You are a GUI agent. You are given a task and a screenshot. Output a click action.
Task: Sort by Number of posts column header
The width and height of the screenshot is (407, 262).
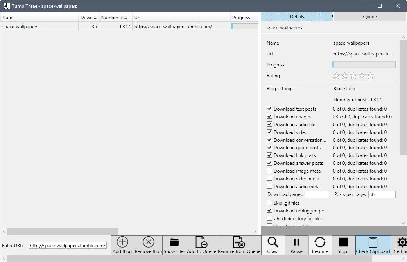(116, 17)
